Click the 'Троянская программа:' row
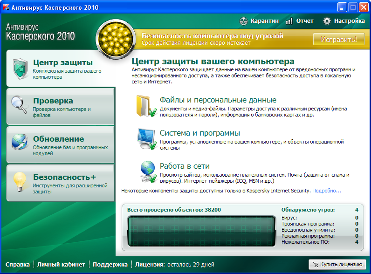This screenshot has height=274, width=371. click(320, 224)
